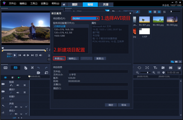Open the 文件(F) menu
The image size is (183, 120).
(x=12, y=3)
